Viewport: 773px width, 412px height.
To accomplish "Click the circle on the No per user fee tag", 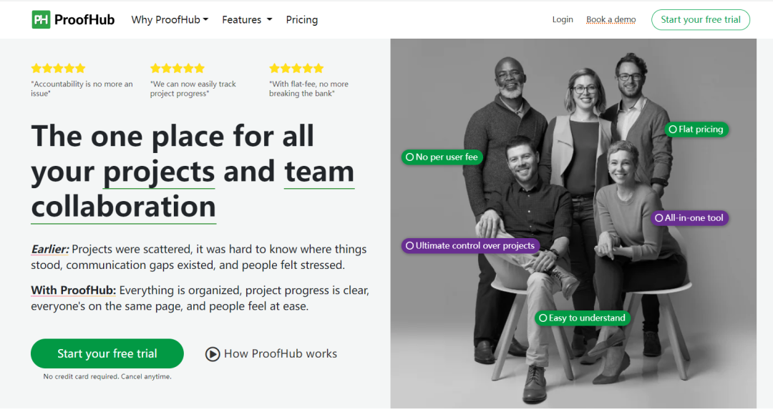I will tap(409, 157).
